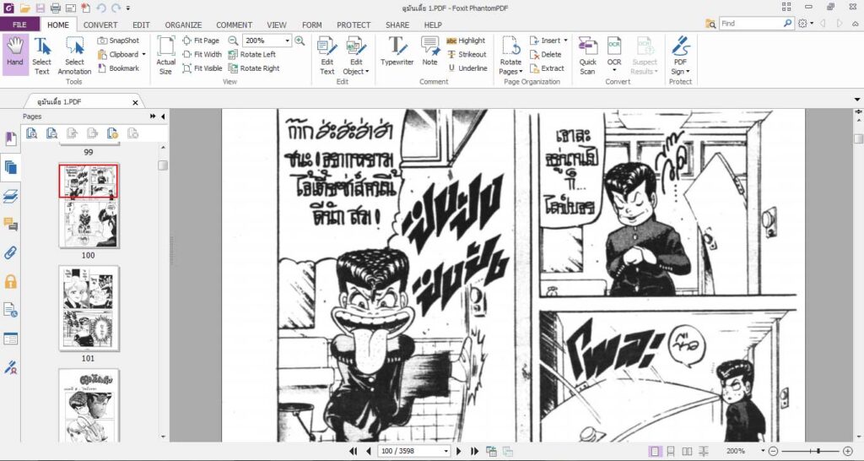Take a SnapShot of the page
The width and height of the screenshot is (864, 461).
[118, 41]
